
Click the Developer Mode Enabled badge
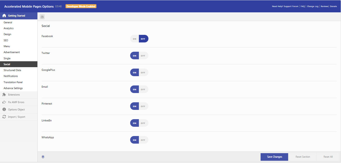[81, 6]
